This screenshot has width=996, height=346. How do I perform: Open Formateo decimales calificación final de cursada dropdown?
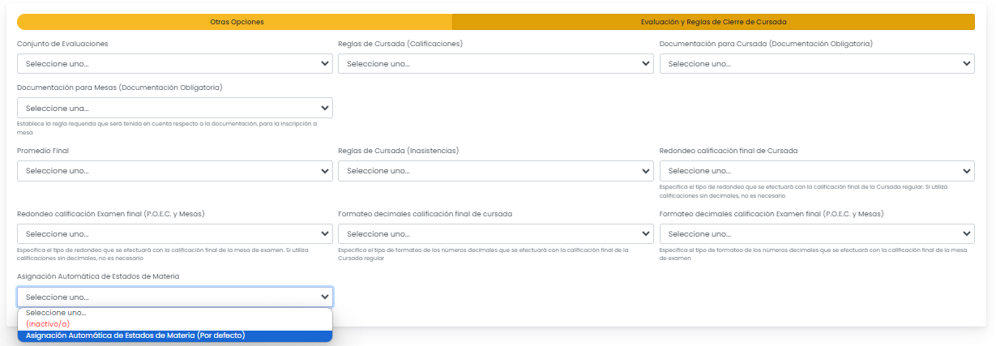pyautogui.click(x=496, y=233)
